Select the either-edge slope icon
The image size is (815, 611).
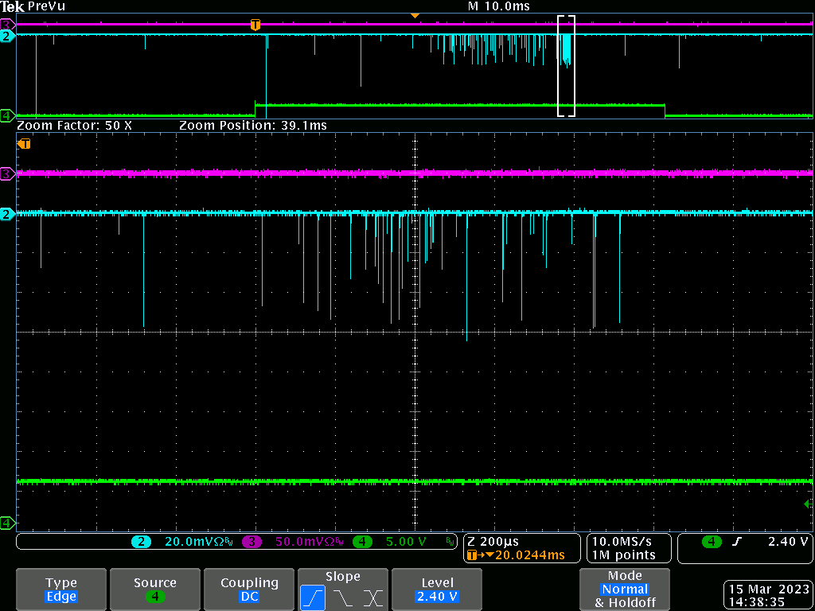pos(372,597)
